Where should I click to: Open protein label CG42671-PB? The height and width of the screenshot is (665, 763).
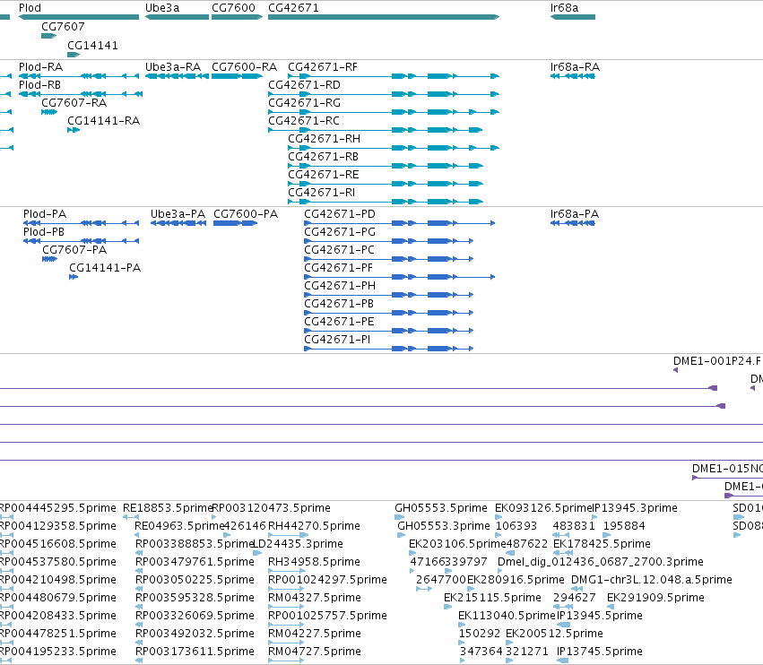(x=339, y=304)
